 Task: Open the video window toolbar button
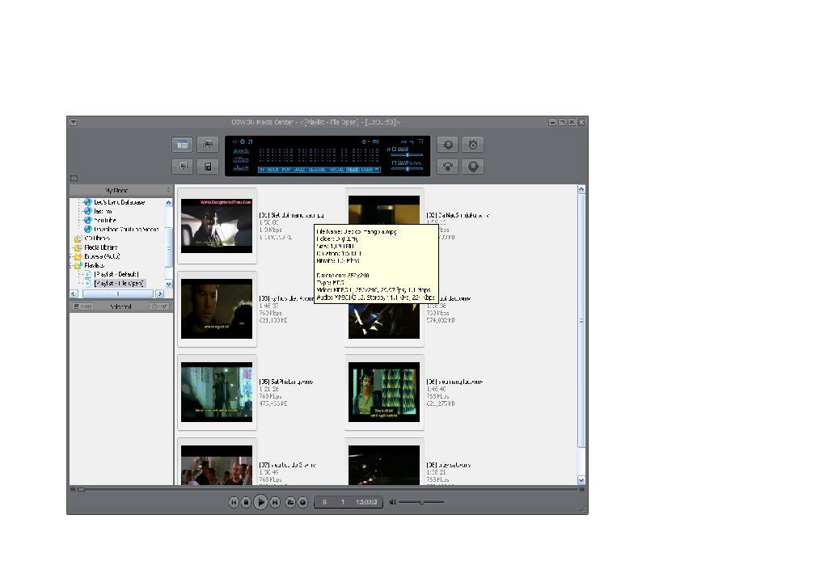click(208, 144)
